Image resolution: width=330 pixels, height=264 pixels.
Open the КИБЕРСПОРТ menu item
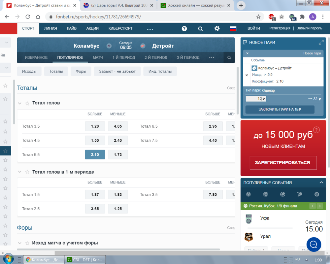120,28
